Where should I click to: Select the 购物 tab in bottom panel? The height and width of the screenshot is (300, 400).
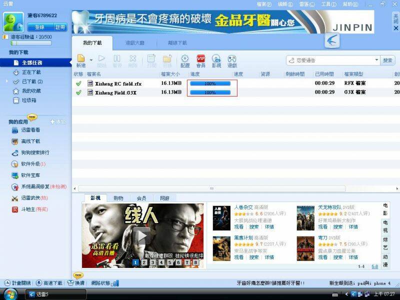click(x=118, y=198)
